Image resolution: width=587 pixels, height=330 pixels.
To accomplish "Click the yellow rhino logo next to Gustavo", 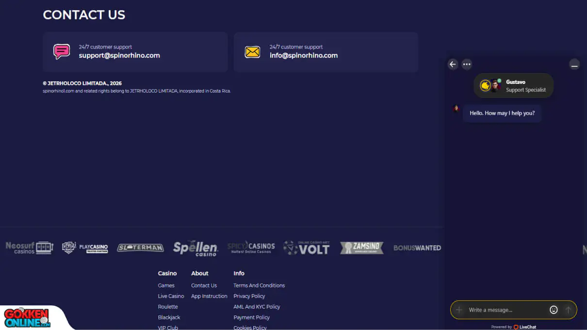I will pyautogui.click(x=485, y=85).
